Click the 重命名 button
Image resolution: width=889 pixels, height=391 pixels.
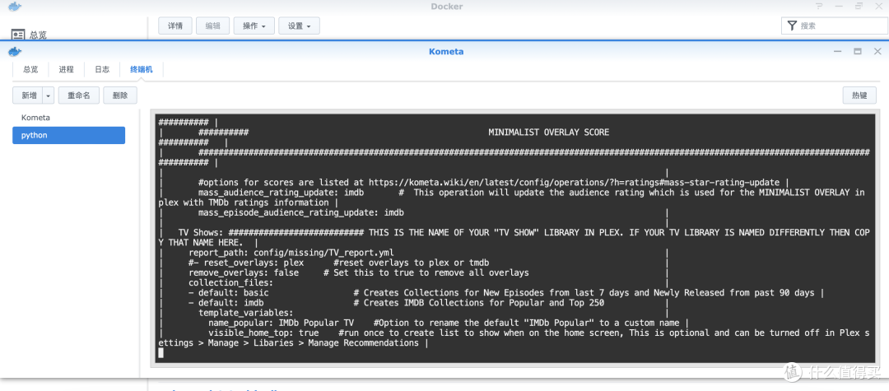click(x=79, y=95)
